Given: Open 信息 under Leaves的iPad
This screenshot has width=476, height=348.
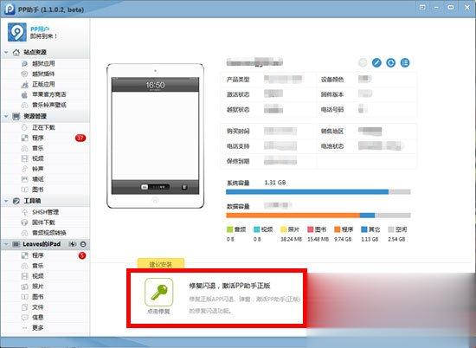Looking at the screenshot, I should 38,318.
